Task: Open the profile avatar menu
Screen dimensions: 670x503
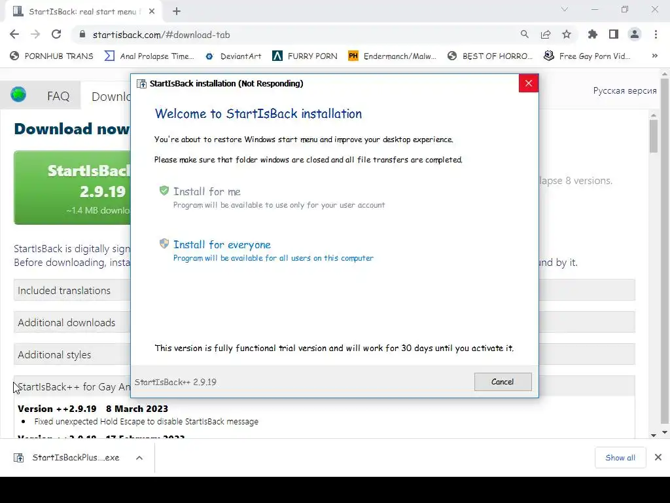Action: (x=635, y=35)
